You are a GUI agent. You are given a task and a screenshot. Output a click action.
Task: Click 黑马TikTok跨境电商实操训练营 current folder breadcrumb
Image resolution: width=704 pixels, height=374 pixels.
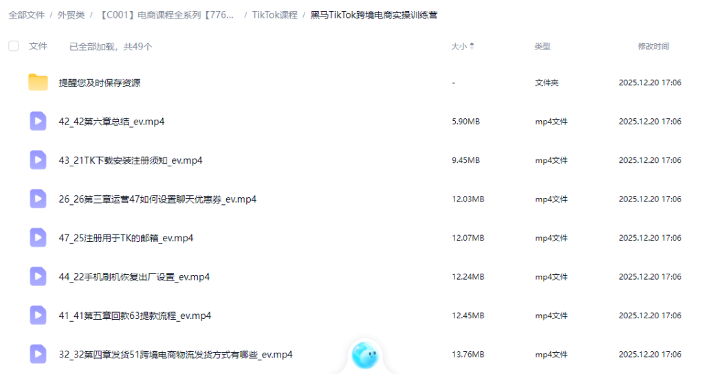(x=374, y=15)
